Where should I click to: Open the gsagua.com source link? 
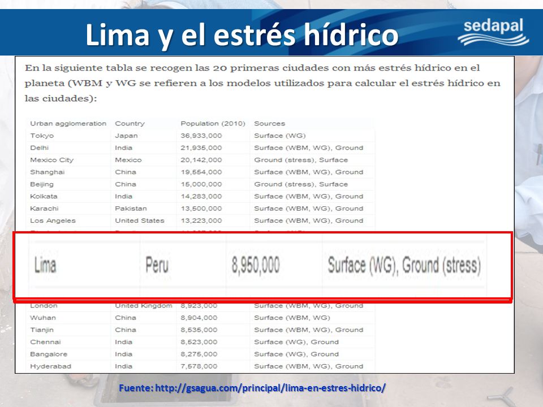270,388
